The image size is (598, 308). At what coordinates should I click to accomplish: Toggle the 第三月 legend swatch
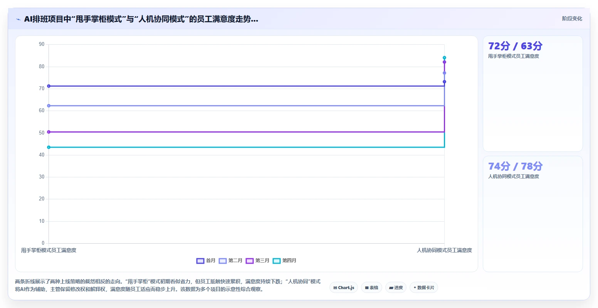[250, 261]
